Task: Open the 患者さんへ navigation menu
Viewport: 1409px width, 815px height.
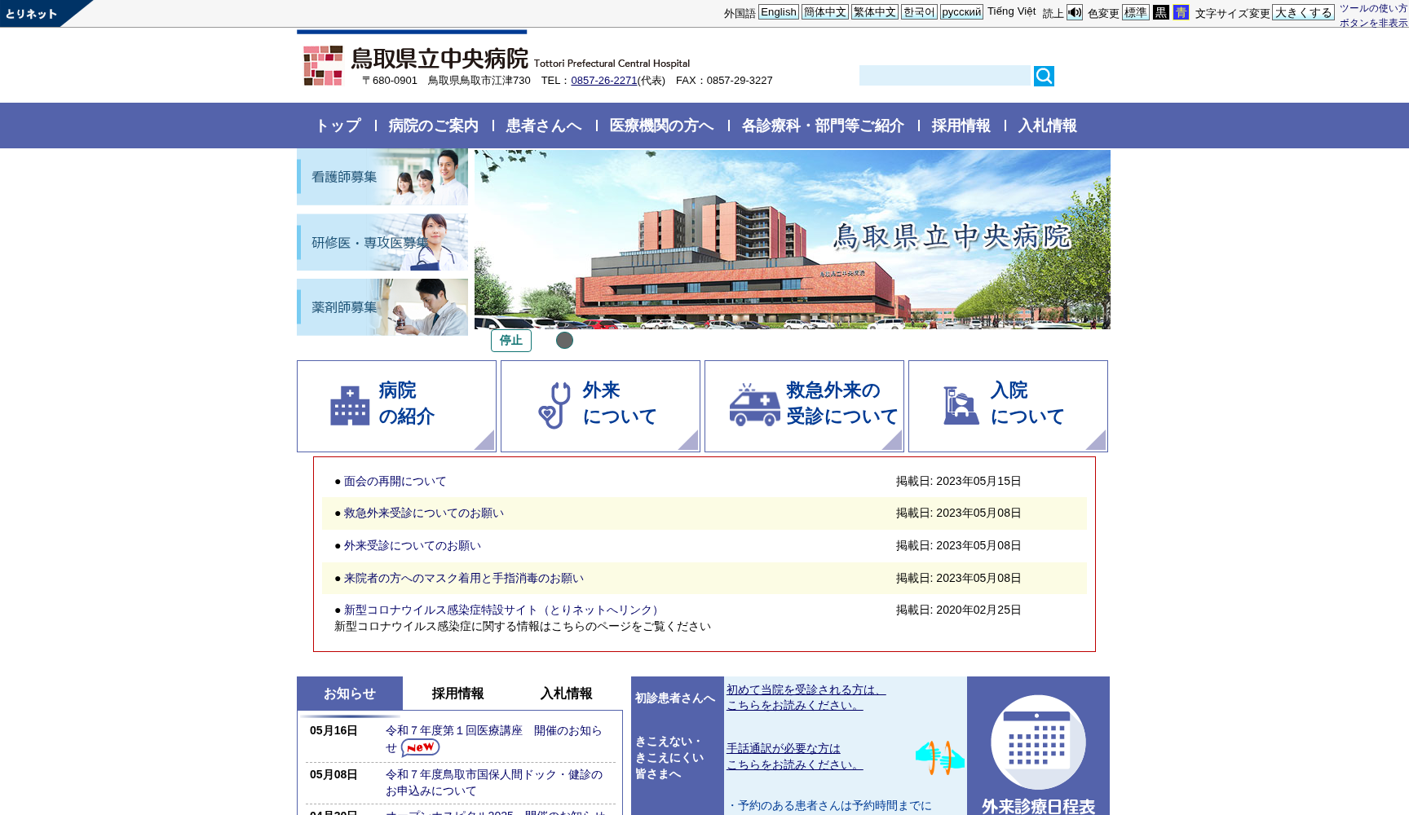Action: click(x=543, y=126)
